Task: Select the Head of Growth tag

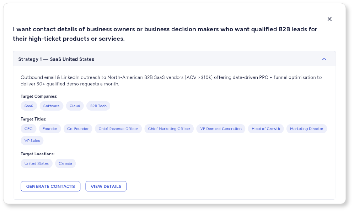Action: (x=266, y=129)
